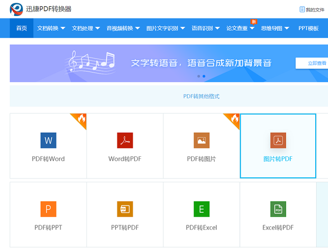Click the red Acrobat icon for Word转PDF
This screenshot has width=328, height=251.
pos(125,140)
